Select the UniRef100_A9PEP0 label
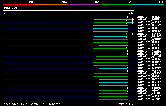Image resolution: width=166 pixels, height=106 pixels. (149, 22)
